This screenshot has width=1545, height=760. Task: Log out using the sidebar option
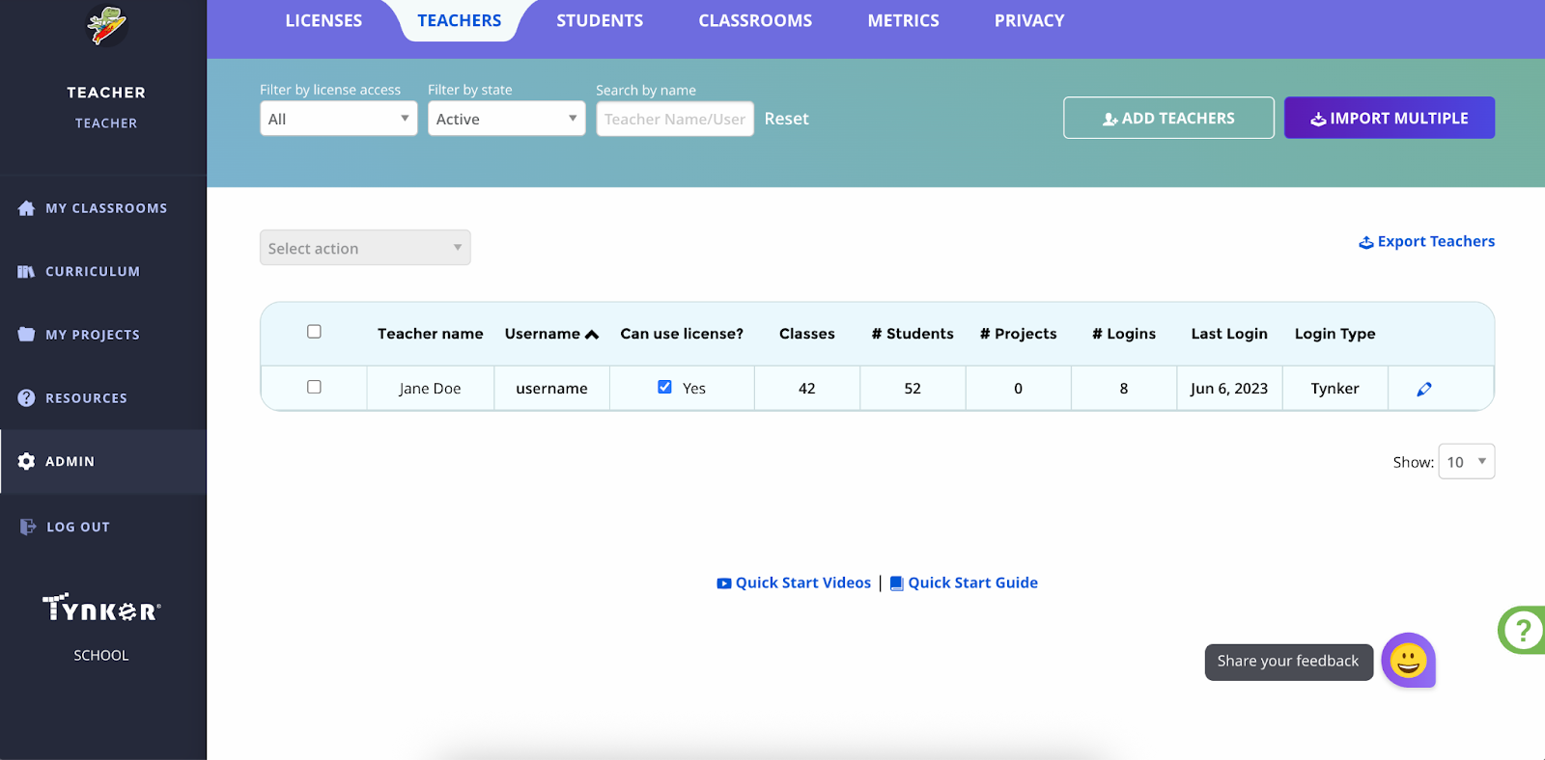point(77,528)
